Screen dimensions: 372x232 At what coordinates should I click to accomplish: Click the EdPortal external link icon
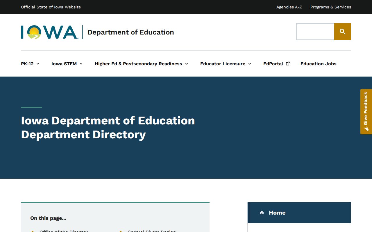click(x=288, y=64)
